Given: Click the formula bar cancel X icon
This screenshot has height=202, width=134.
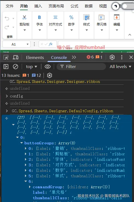Looking at the screenshot, I should tap(42, 44).
